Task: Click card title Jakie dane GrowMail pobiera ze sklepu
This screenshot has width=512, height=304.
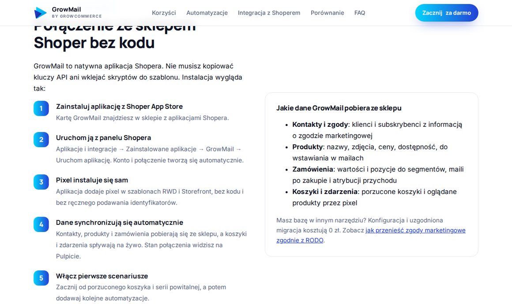Action: [x=339, y=108]
